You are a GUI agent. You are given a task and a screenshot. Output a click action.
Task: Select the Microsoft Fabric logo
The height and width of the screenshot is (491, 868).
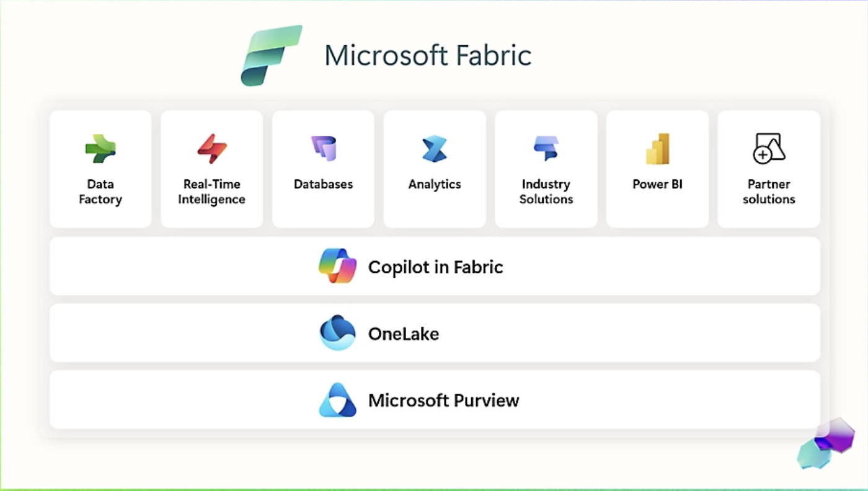tap(271, 55)
